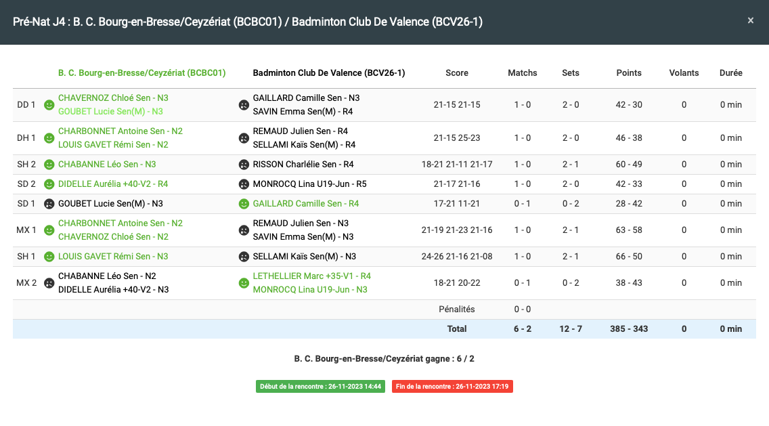Screen dimensions: 769x426
Task: Click the sad face beside GAILLARD Camille N3
Action: (244, 105)
